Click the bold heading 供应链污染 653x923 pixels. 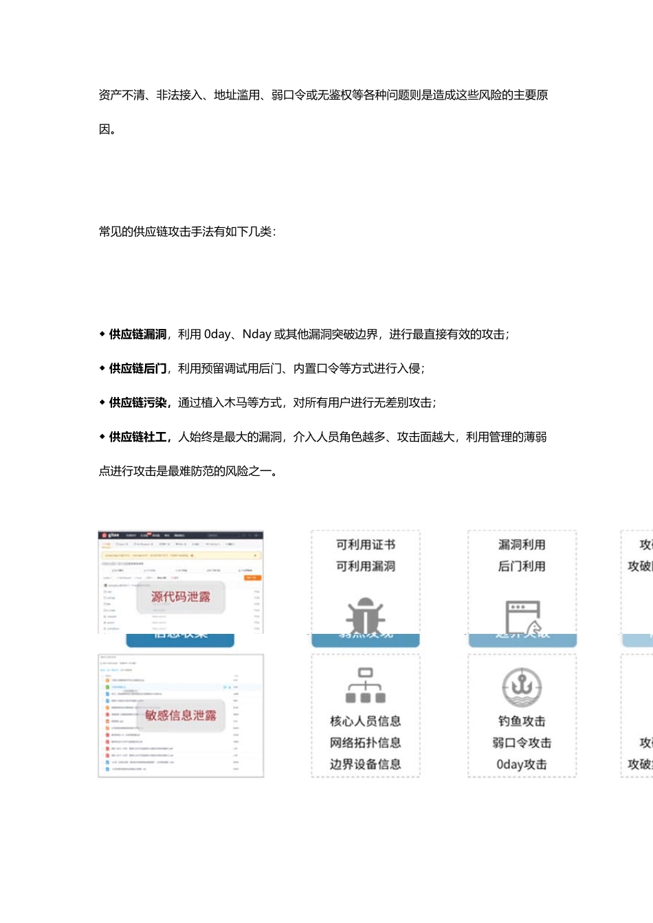pyautogui.click(x=137, y=403)
